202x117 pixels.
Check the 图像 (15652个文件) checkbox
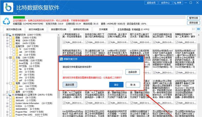11,38
